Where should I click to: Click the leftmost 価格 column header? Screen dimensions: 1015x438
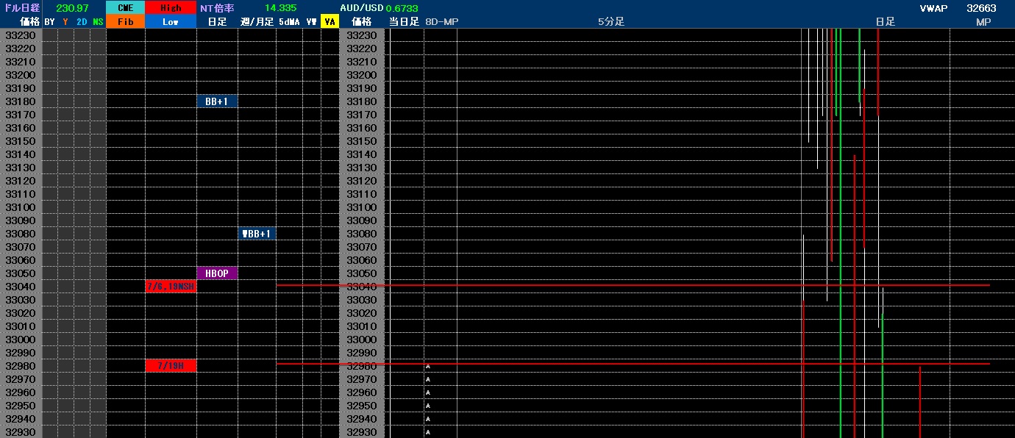(x=30, y=22)
